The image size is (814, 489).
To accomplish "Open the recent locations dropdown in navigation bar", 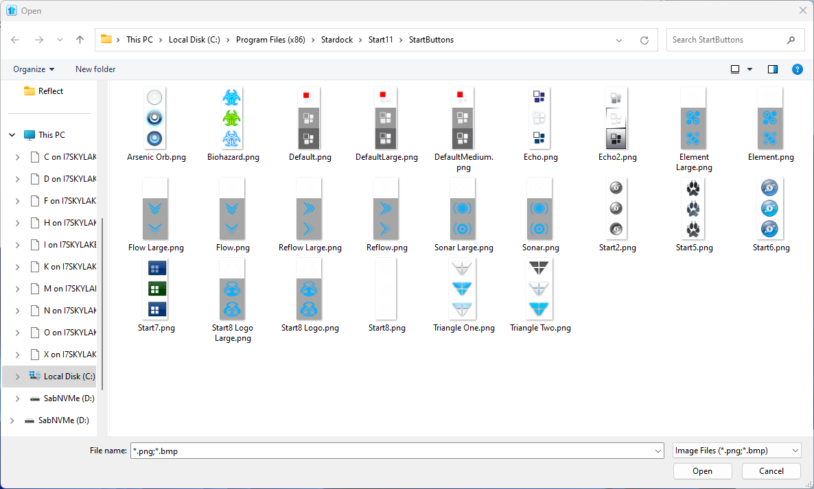I will pyautogui.click(x=60, y=40).
